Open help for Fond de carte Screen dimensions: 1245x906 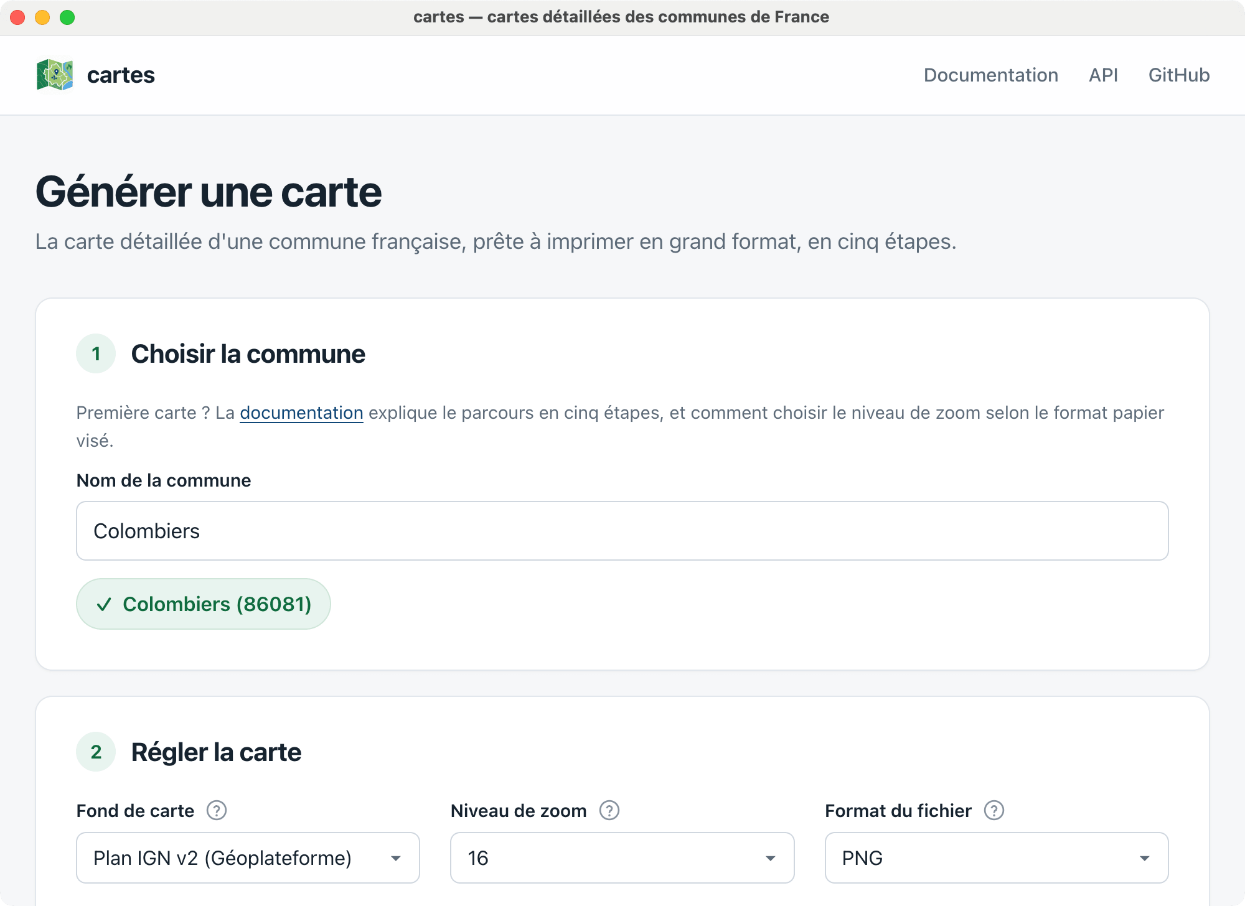(216, 811)
